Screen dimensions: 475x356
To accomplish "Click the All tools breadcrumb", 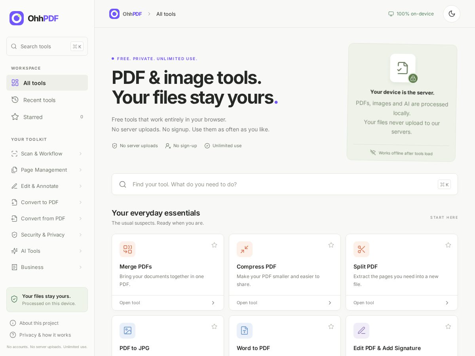I will [166, 14].
